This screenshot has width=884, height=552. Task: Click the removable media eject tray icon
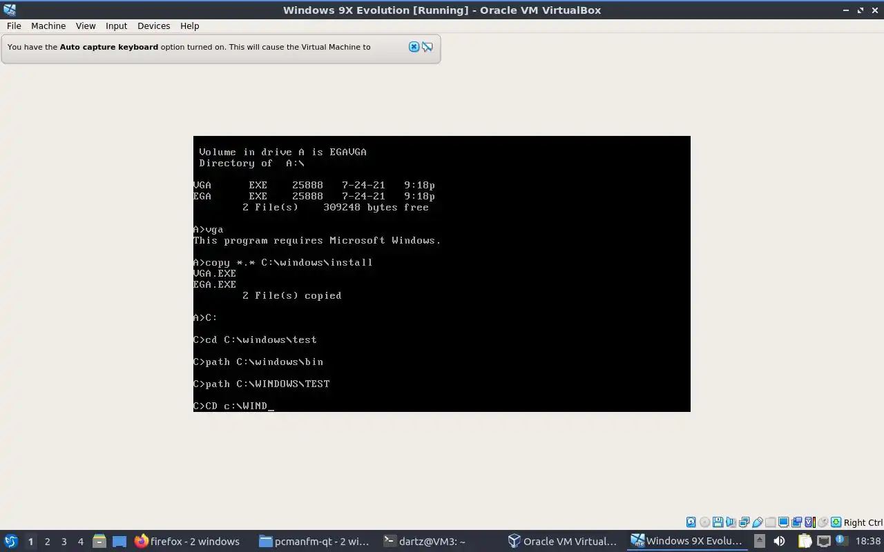point(760,541)
